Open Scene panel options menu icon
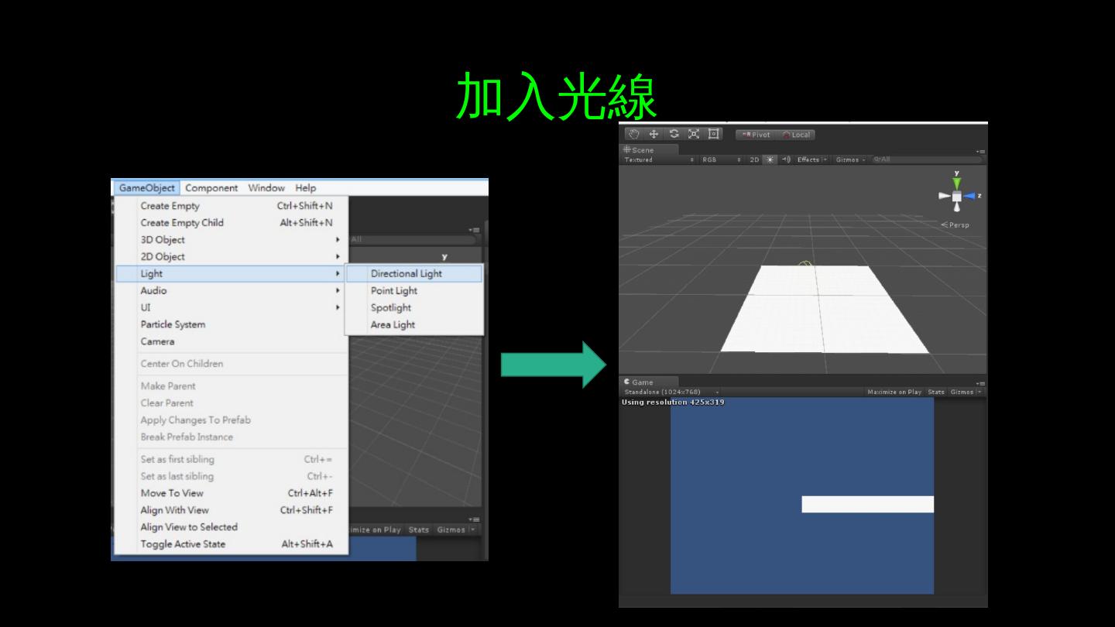 coord(980,151)
